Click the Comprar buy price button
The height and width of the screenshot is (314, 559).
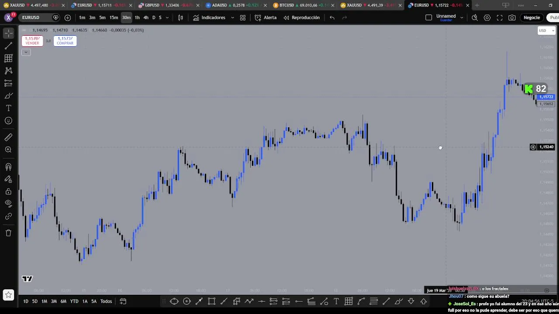[65, 41]
